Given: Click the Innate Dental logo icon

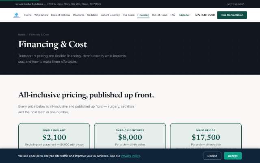Looking at the screenshot, I should (17, 15).
